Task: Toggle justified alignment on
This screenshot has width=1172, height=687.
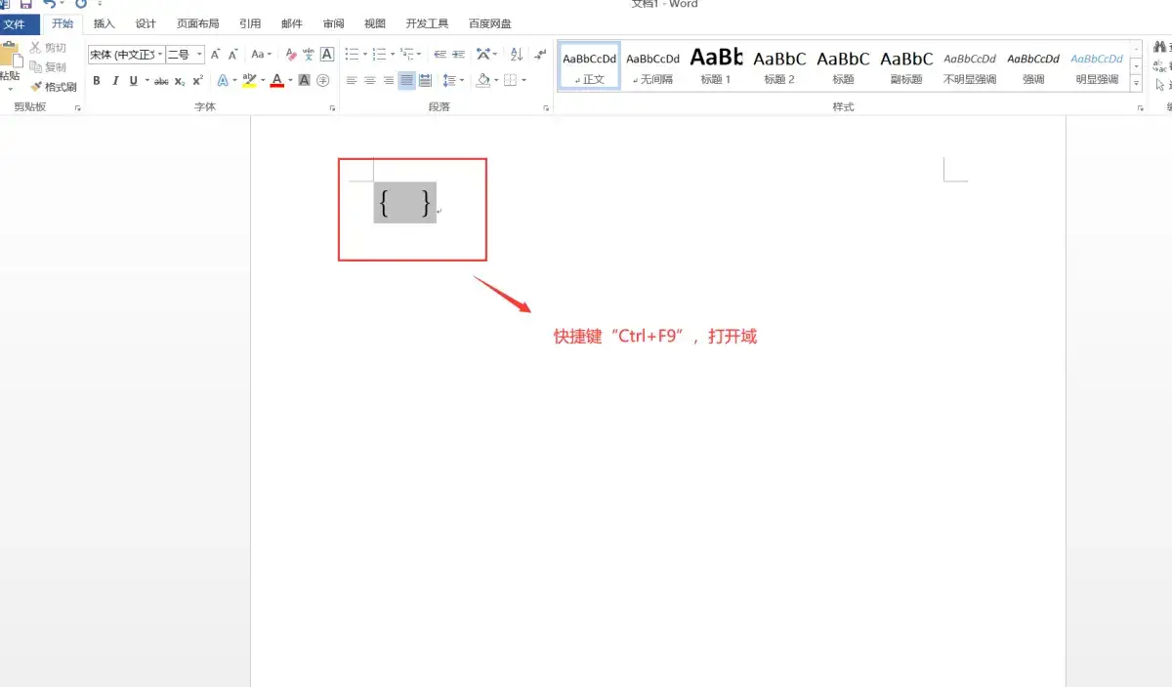Action: pyautogui.click(x=406, y=80)
